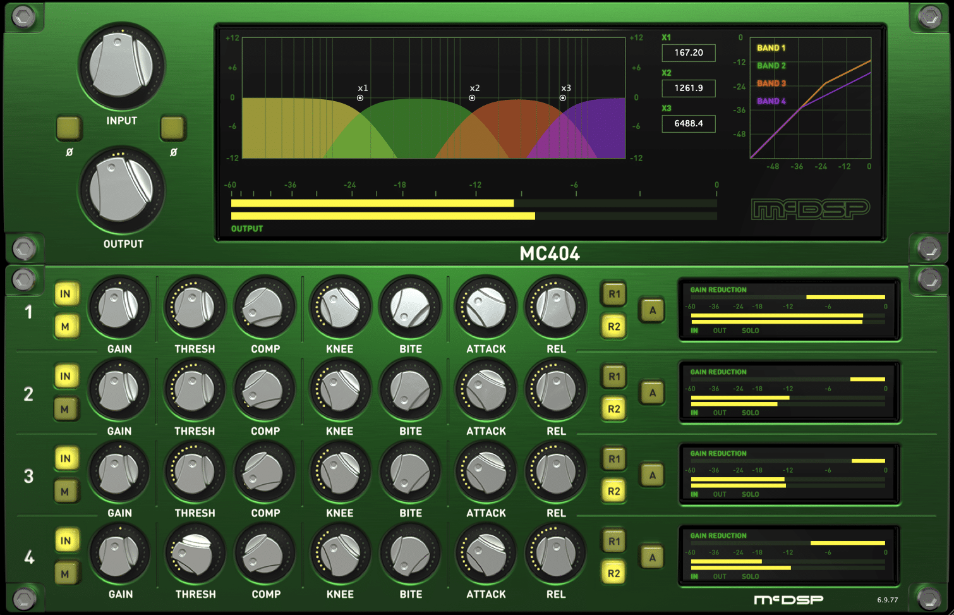Click the INPUT level knob
Screen dimensions: 954x615
(x=121, y=66)
